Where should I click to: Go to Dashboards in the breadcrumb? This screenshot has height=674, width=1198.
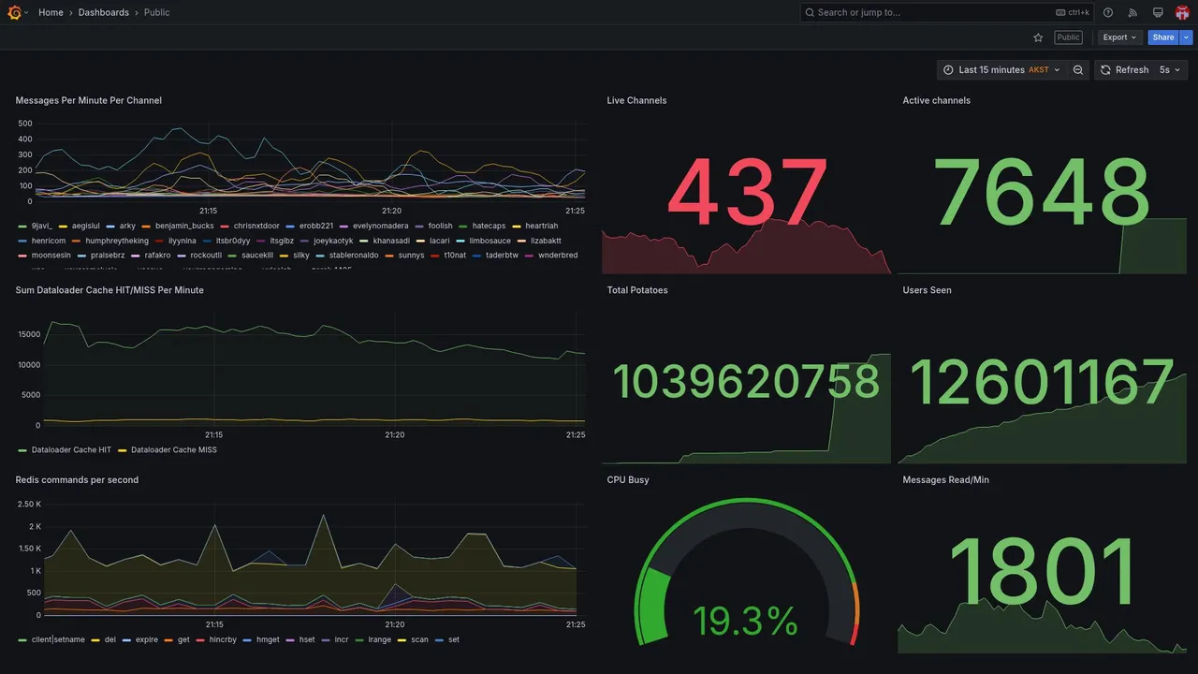(104, 12)
